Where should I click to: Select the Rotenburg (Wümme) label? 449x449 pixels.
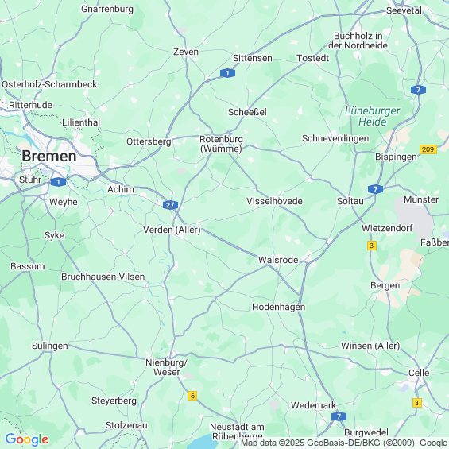(221, 144)
